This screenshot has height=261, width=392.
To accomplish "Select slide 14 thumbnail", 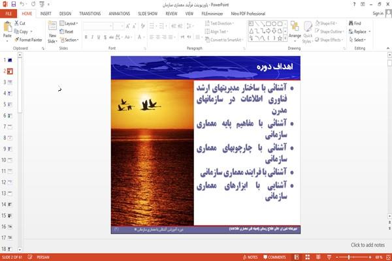I will click(10, 204).
